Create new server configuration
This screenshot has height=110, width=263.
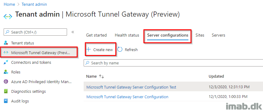99,50
